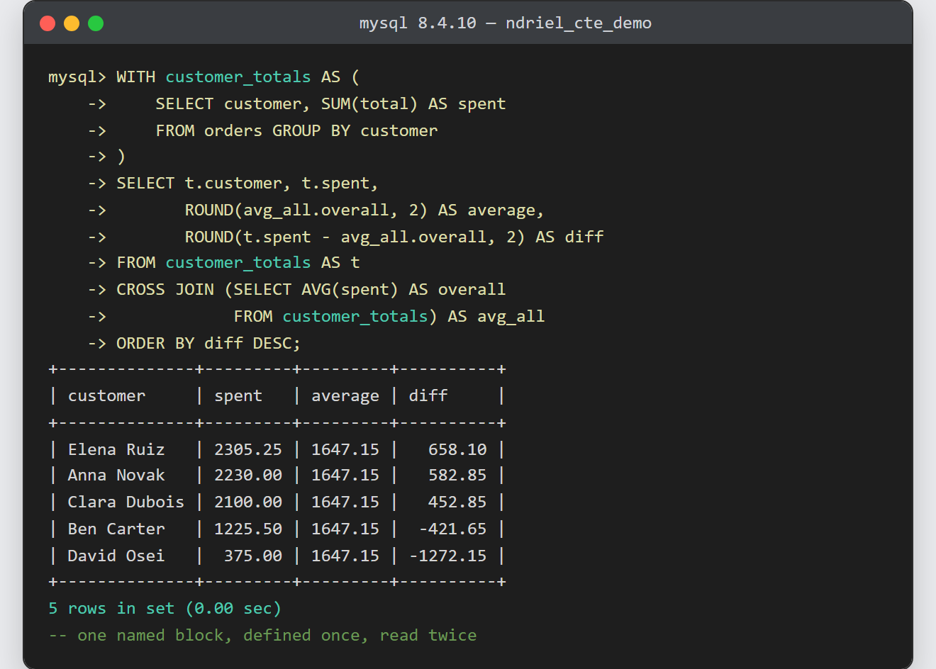The image size is (936, 669).
Task: Click the 'customer' column header
Action: (106, 395)
